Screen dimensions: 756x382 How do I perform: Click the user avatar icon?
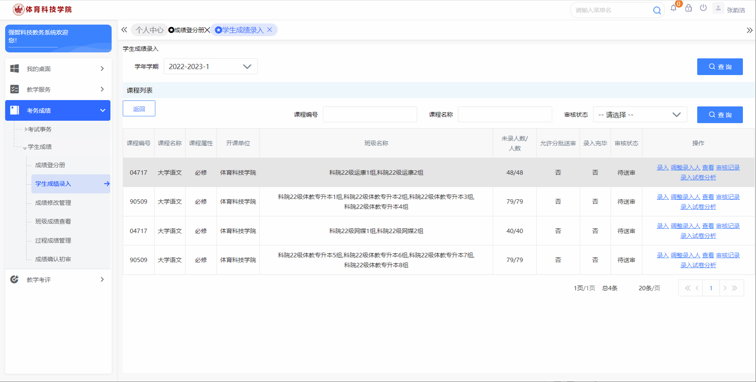pyautogui.click(x=718, y=8)
